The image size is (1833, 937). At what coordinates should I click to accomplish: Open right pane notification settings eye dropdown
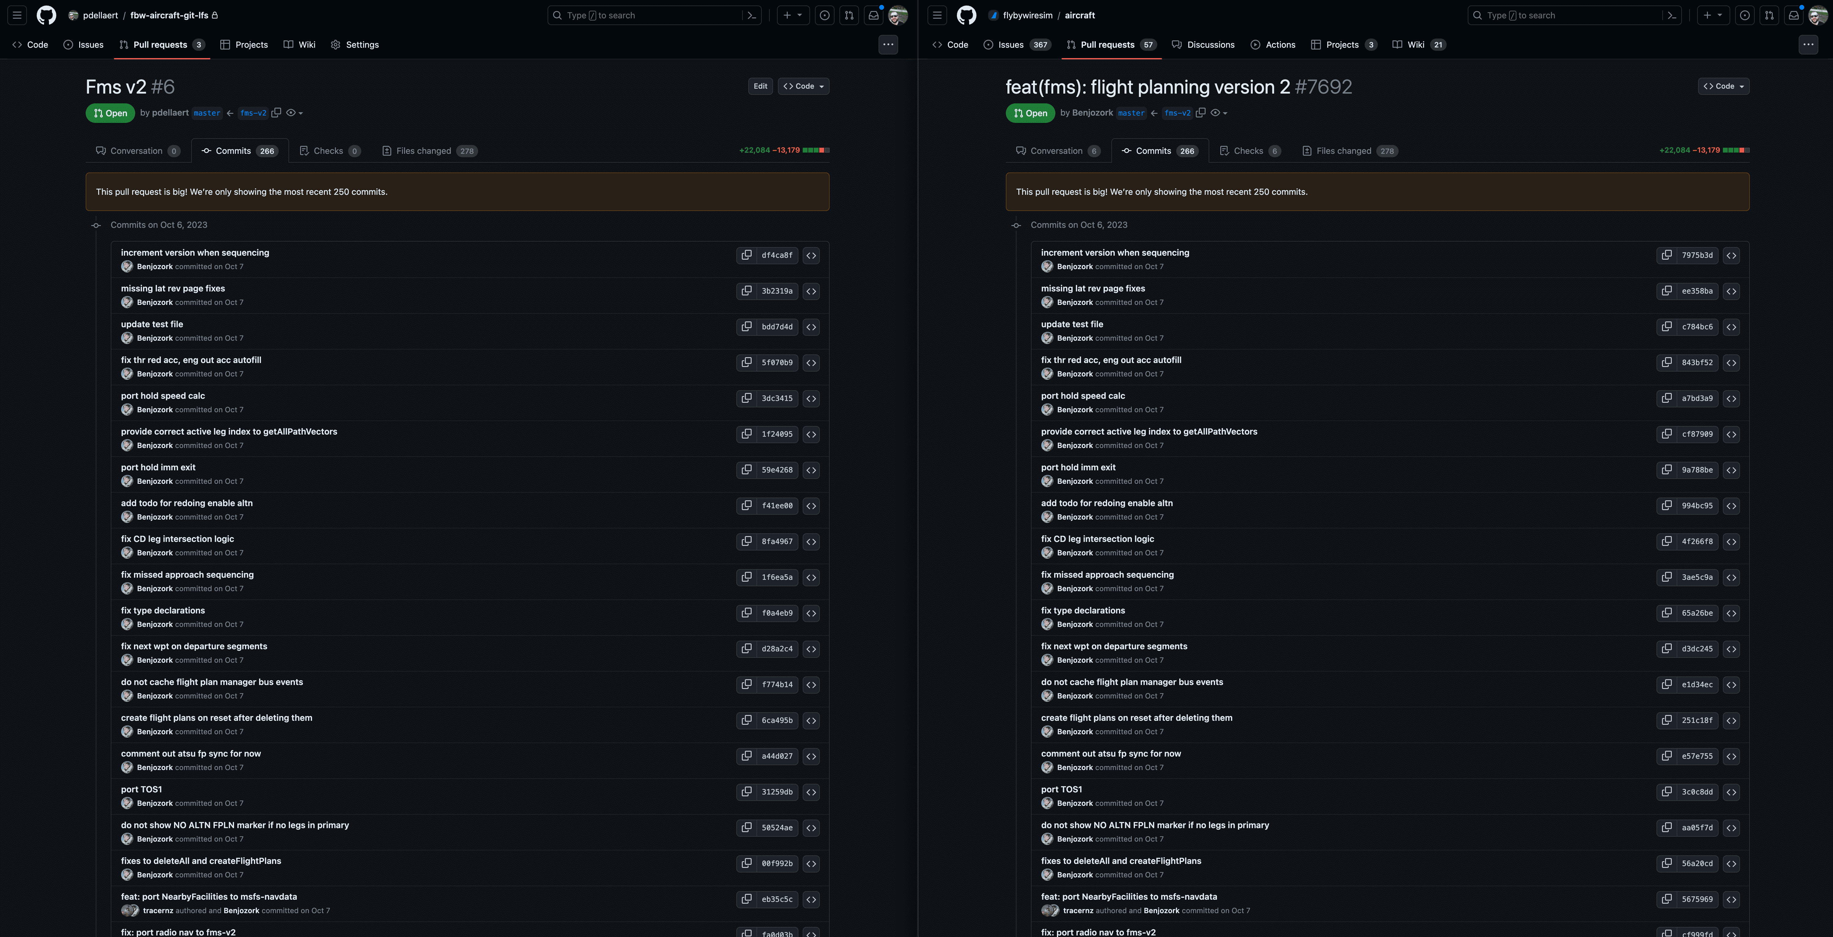coord(1219,113)
